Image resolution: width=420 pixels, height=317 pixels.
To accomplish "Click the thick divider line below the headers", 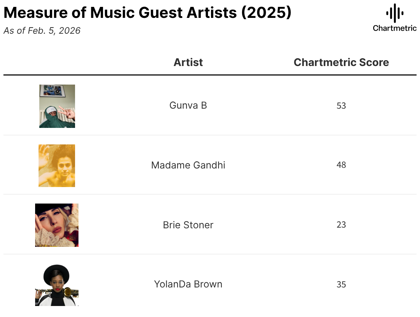I will [210, 75].
